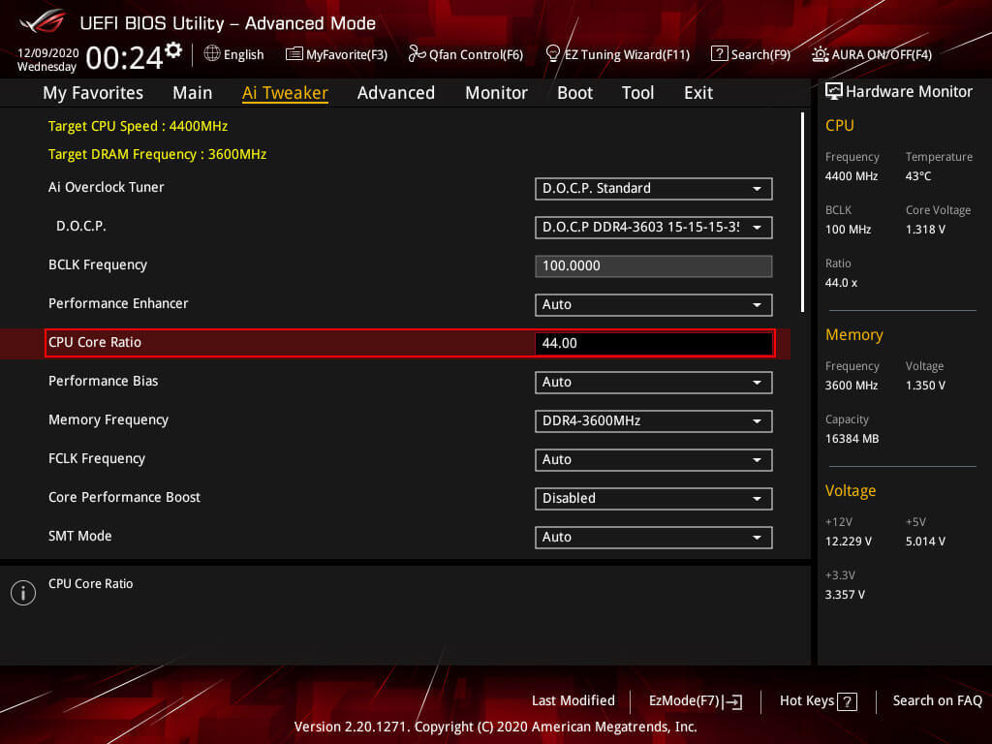Open the Tool tab
The image size is (992, 744).
tap(637, 93)
